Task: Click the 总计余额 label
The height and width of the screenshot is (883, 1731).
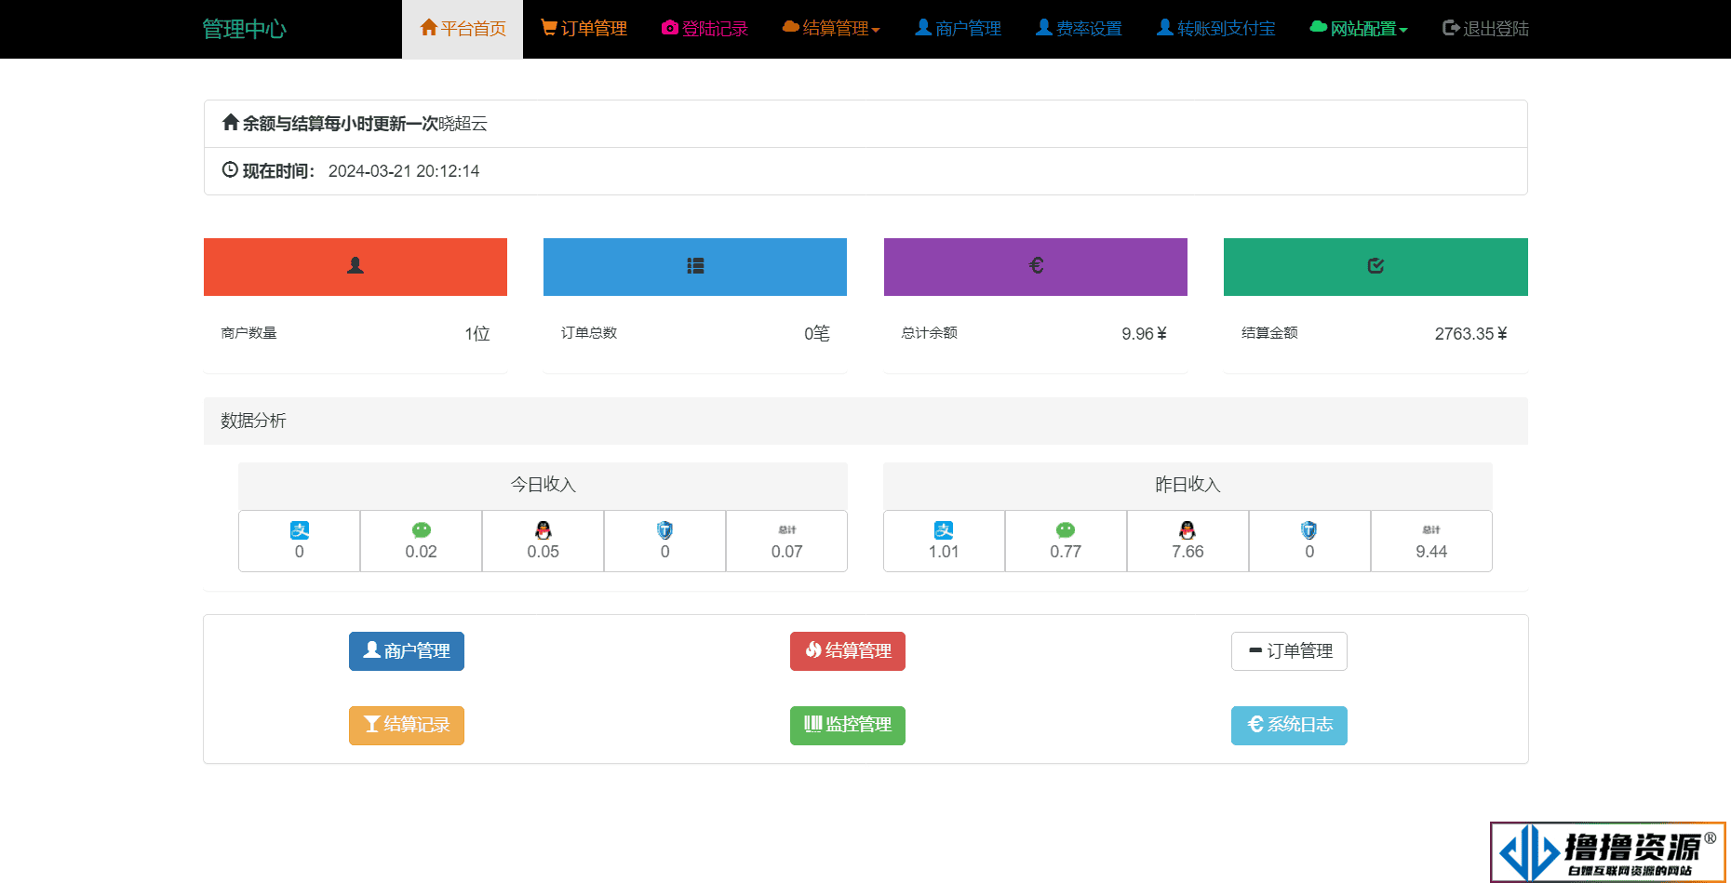Action: tap(929, 333)
